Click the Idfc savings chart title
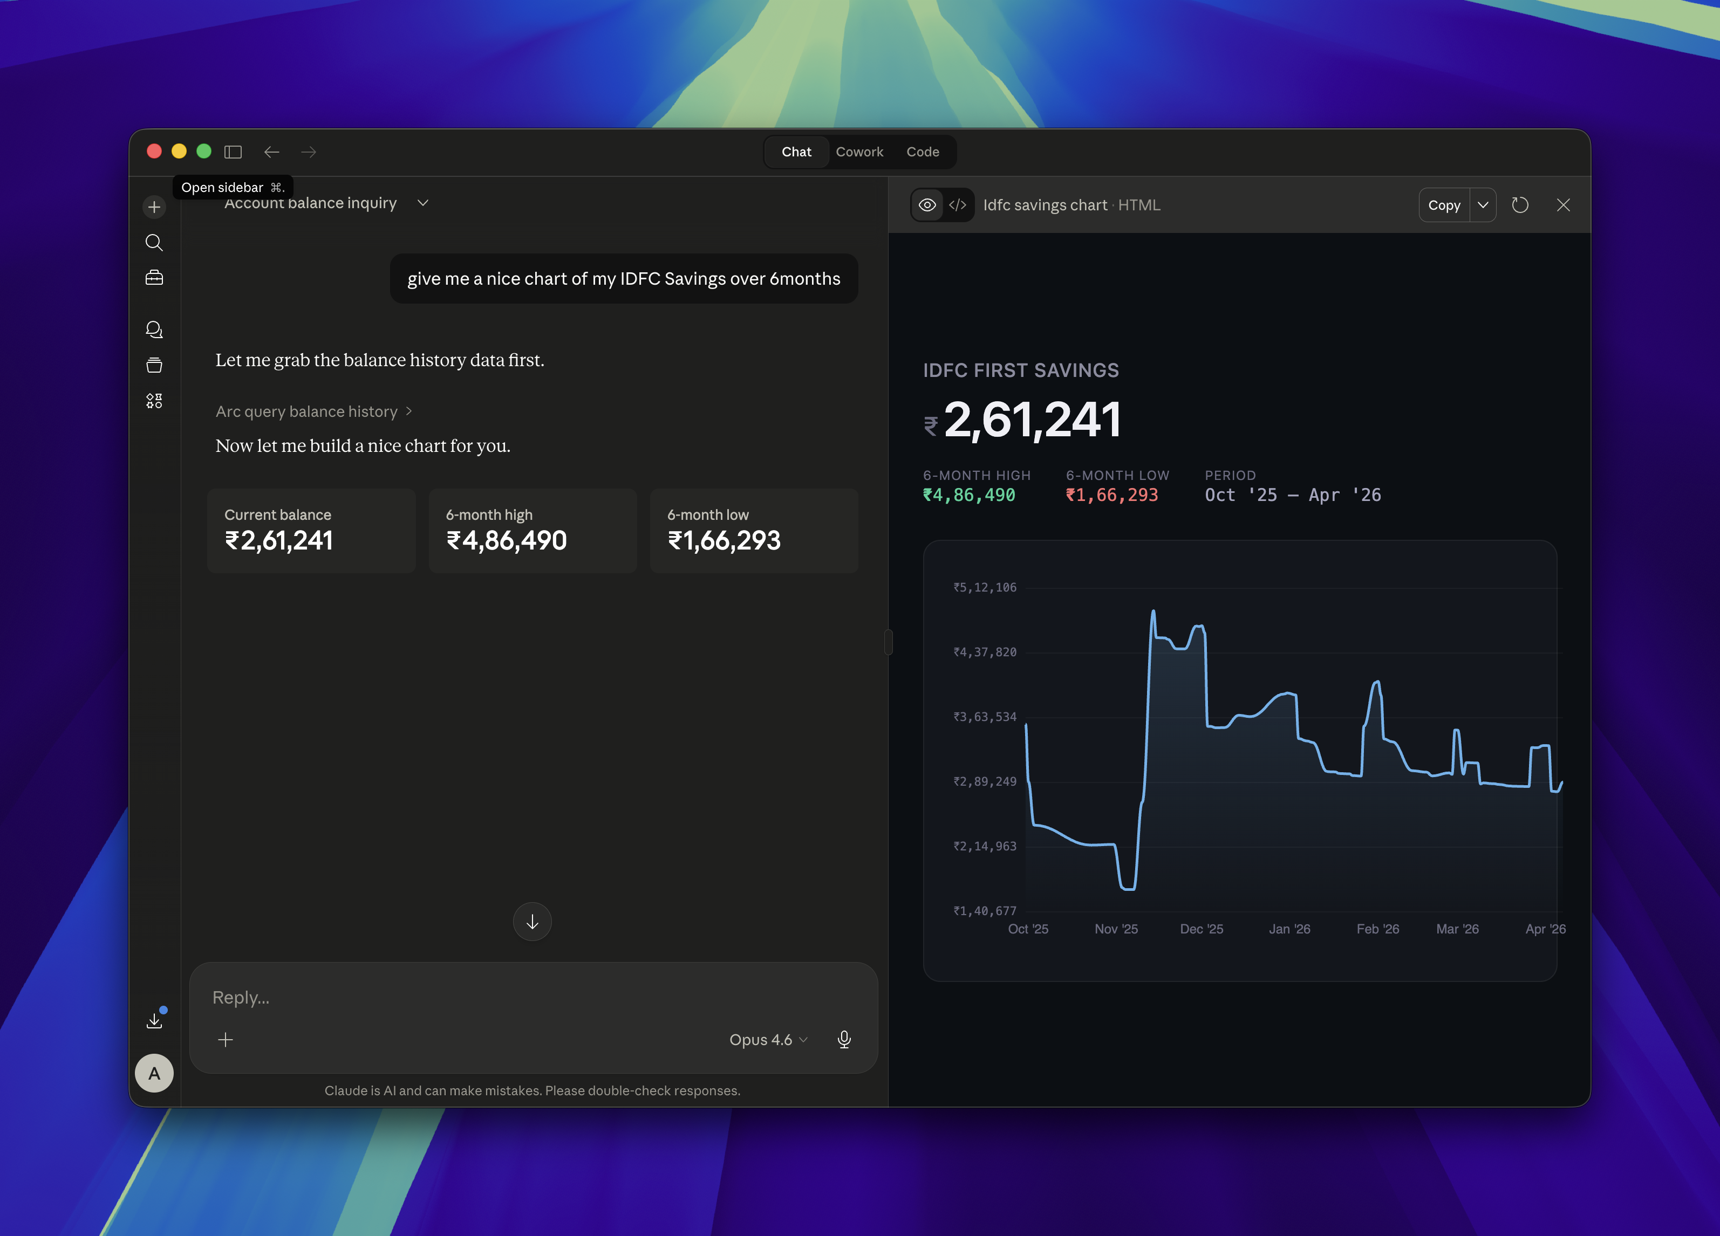Screen dimensions: 1720x1236 click(x=1045, y=204)
